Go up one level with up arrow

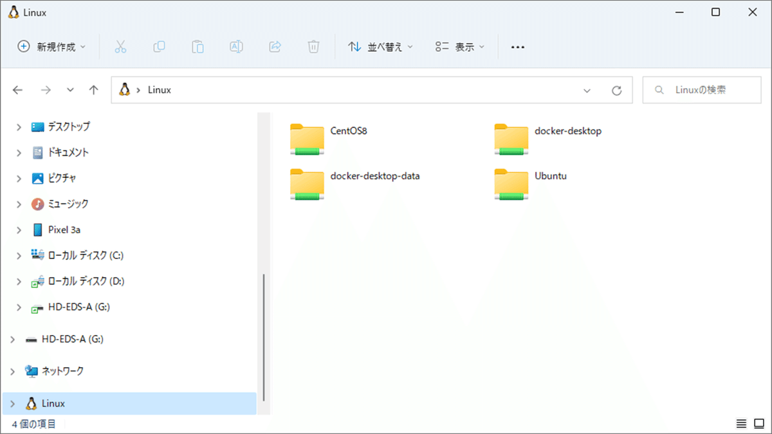94,91
